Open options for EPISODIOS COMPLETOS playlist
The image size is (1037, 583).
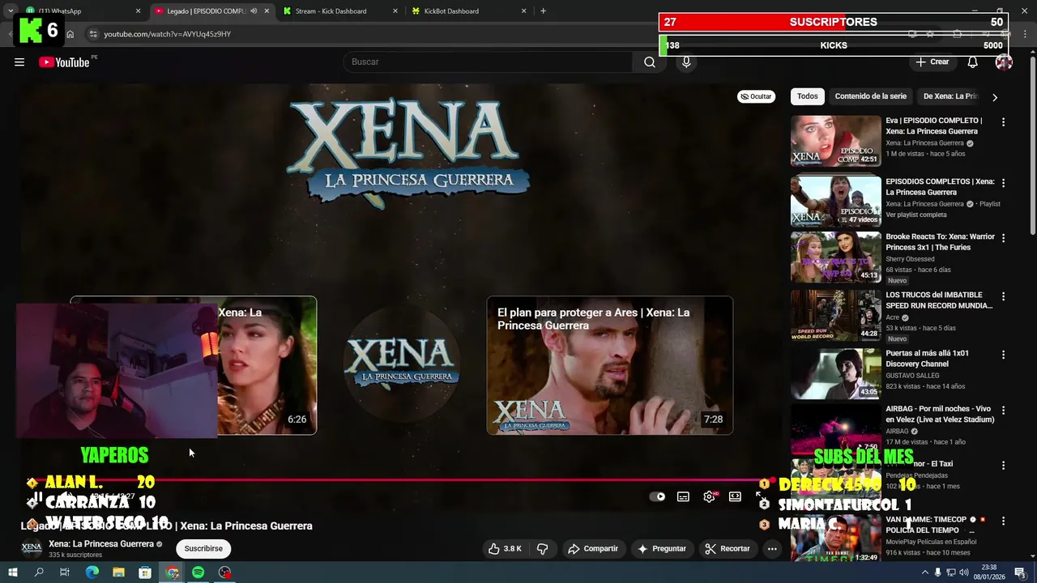coord(1003,184)
